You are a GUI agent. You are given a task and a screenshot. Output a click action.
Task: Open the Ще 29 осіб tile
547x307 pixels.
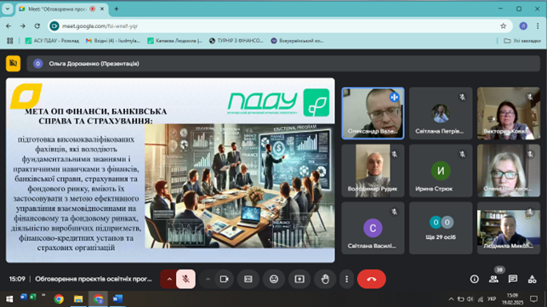click(441, 228)
